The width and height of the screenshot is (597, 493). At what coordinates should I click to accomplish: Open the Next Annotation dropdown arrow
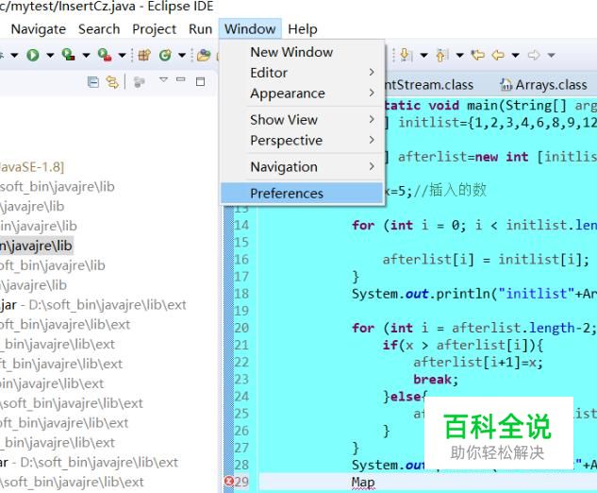point(423,56)
